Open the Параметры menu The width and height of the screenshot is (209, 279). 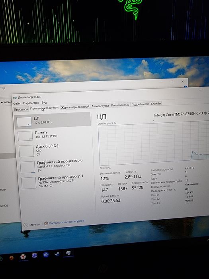click(31, 103)
